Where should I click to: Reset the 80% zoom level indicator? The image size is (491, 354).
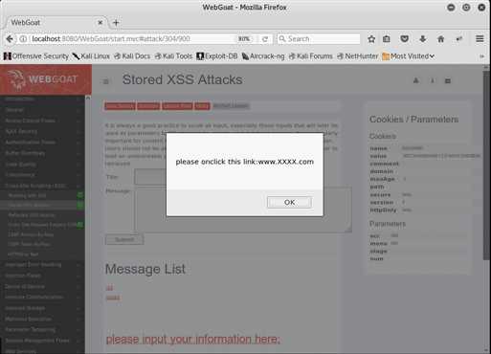coord(244,39)
